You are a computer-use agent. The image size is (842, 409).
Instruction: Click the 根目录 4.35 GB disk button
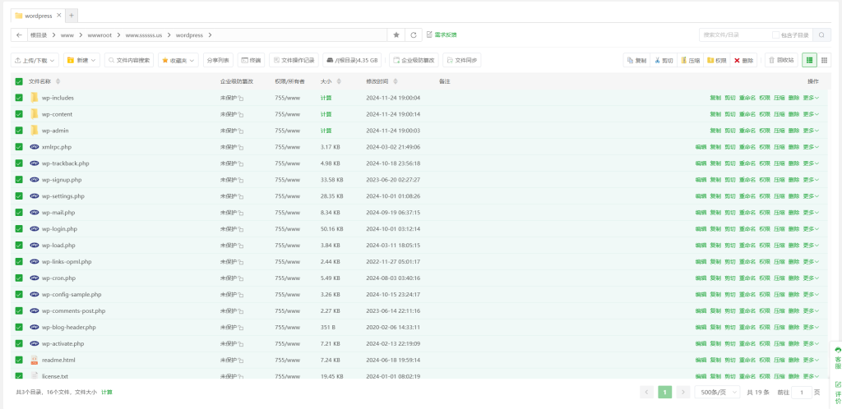pos(352,61)
